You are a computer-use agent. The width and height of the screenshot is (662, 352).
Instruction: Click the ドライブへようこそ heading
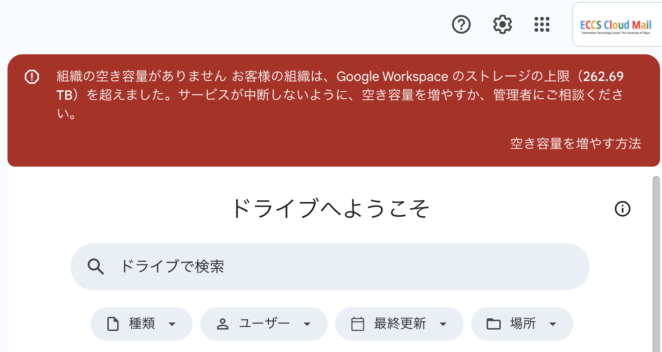pos(331,209)
